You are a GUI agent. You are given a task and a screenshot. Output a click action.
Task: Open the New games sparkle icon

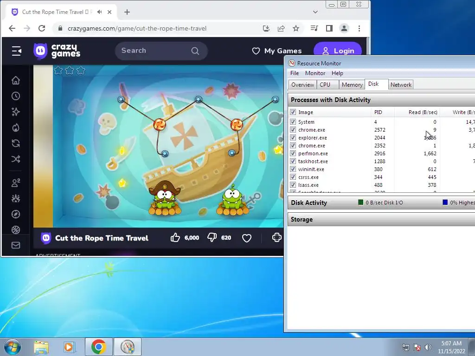(16, 112)
